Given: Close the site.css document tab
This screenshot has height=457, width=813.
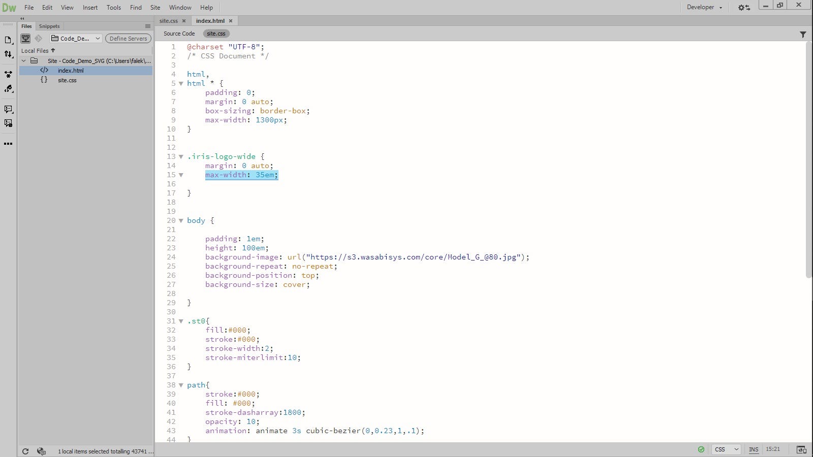Looking at the screenshot, I should tap(184, 21).
